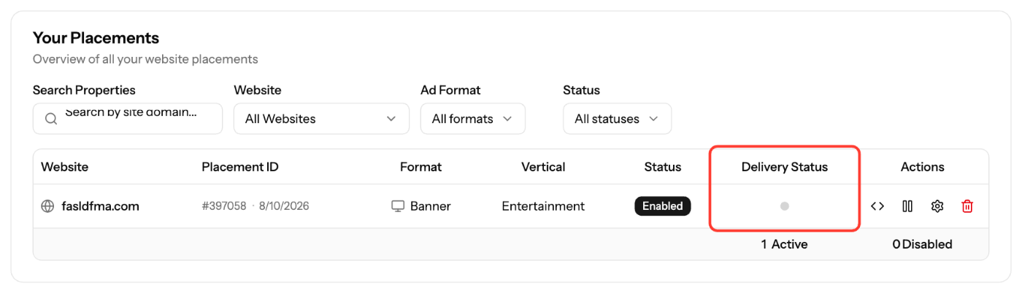
Task: Click the Actions column header
Action: click(x=923, y=167)
